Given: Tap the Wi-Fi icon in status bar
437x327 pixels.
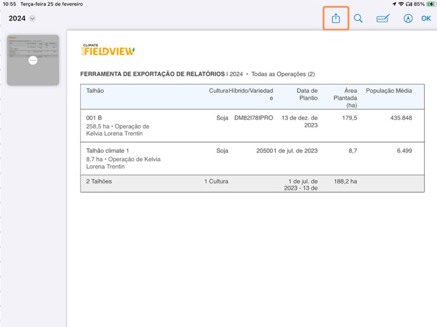Looking at the screenshot, I should (x=401, y=4).
